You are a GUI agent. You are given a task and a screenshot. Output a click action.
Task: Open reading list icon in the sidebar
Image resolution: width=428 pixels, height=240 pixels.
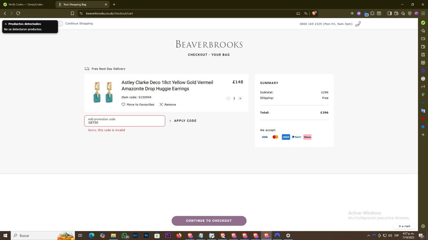pos(423,63)
